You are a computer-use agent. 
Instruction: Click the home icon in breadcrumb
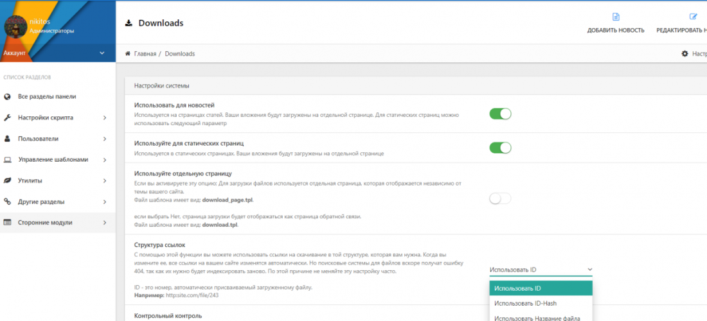128,54
